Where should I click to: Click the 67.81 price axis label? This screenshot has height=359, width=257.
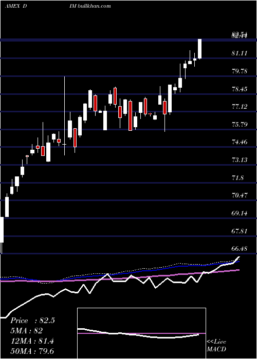click(x=240, y=231)
